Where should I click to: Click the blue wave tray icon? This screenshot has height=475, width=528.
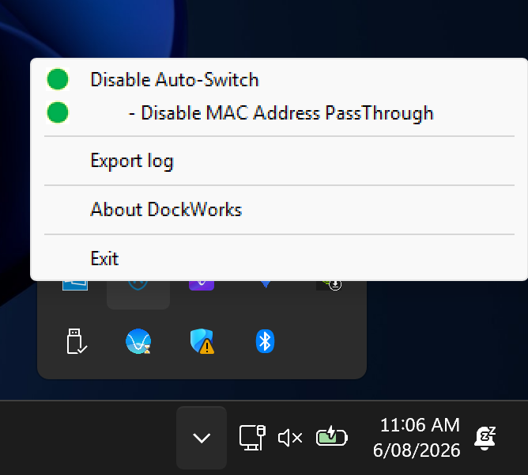138,341
